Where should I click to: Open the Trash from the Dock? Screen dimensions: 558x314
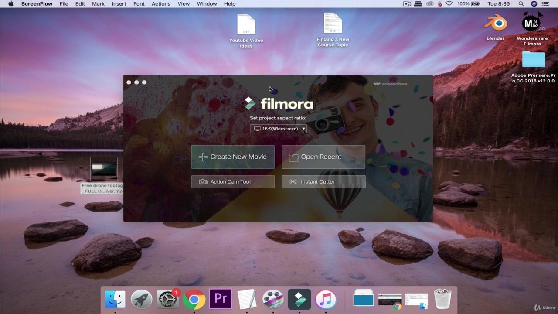coord(442,300)
